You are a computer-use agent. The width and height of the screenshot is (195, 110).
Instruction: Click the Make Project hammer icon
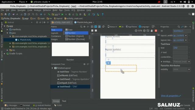(49, 14)
